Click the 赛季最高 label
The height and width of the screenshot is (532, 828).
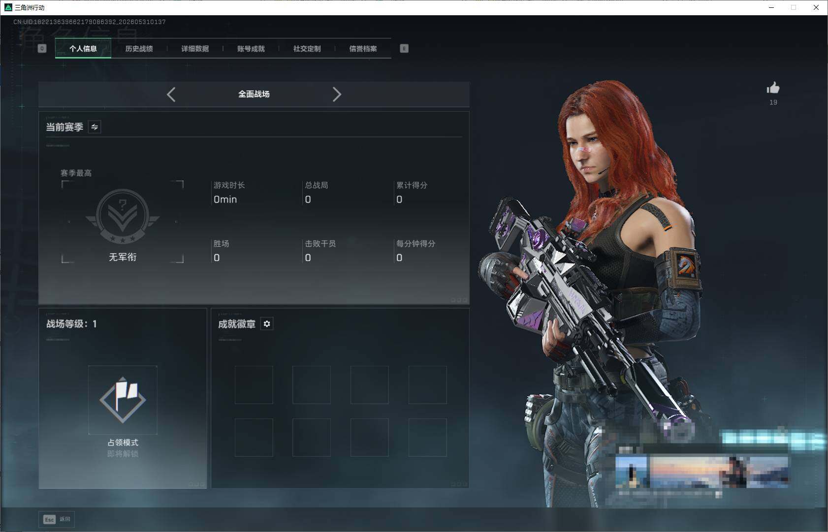(76, 173)
